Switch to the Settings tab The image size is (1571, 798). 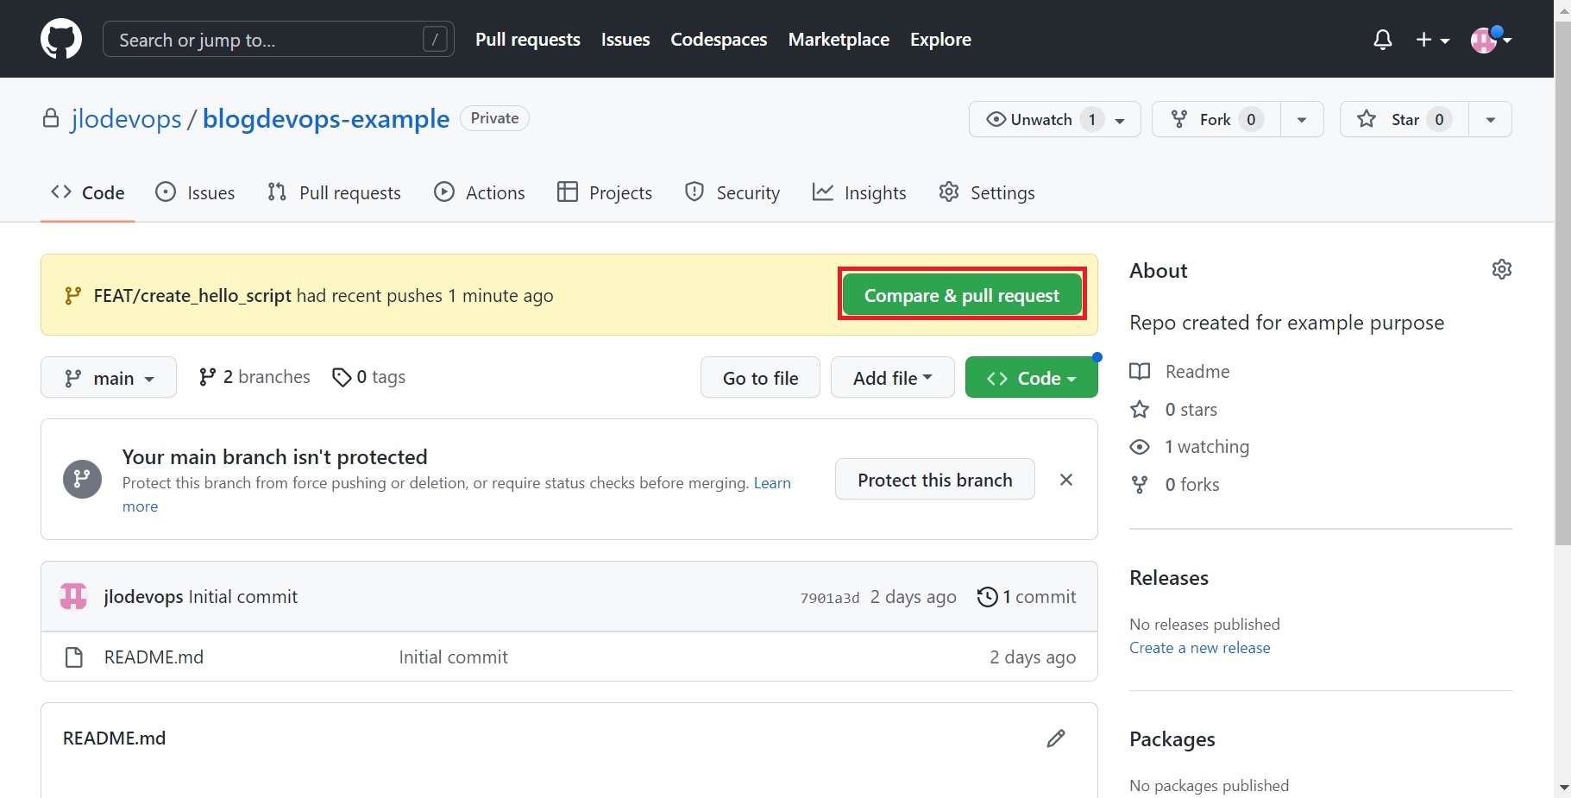tap(987, 192)
